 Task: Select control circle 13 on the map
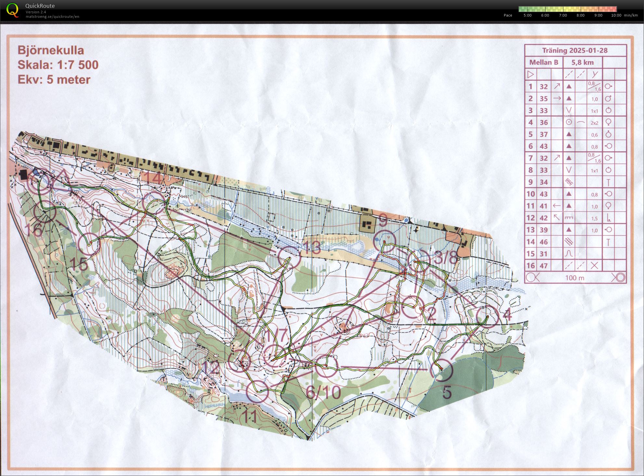[x=289, y=257]
